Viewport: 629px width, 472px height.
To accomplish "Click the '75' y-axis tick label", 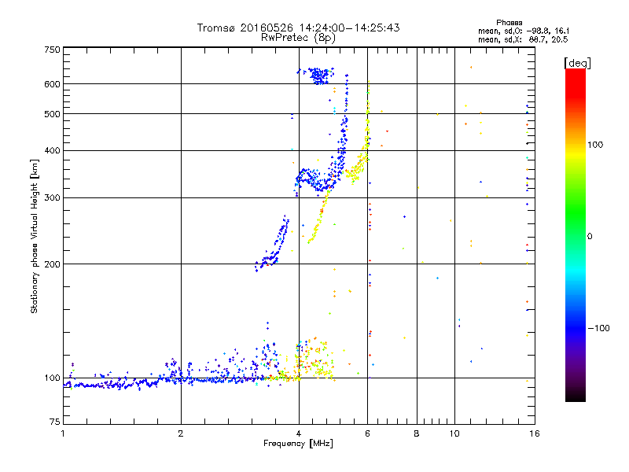I will 55,422.
